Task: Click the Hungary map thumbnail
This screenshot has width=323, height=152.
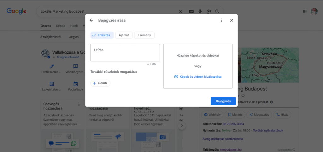Action: pos(270,65)
